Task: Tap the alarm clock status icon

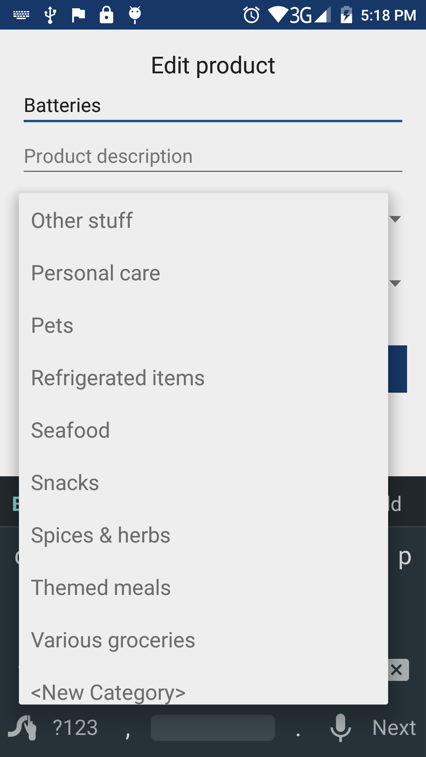Action: [251, 15]
